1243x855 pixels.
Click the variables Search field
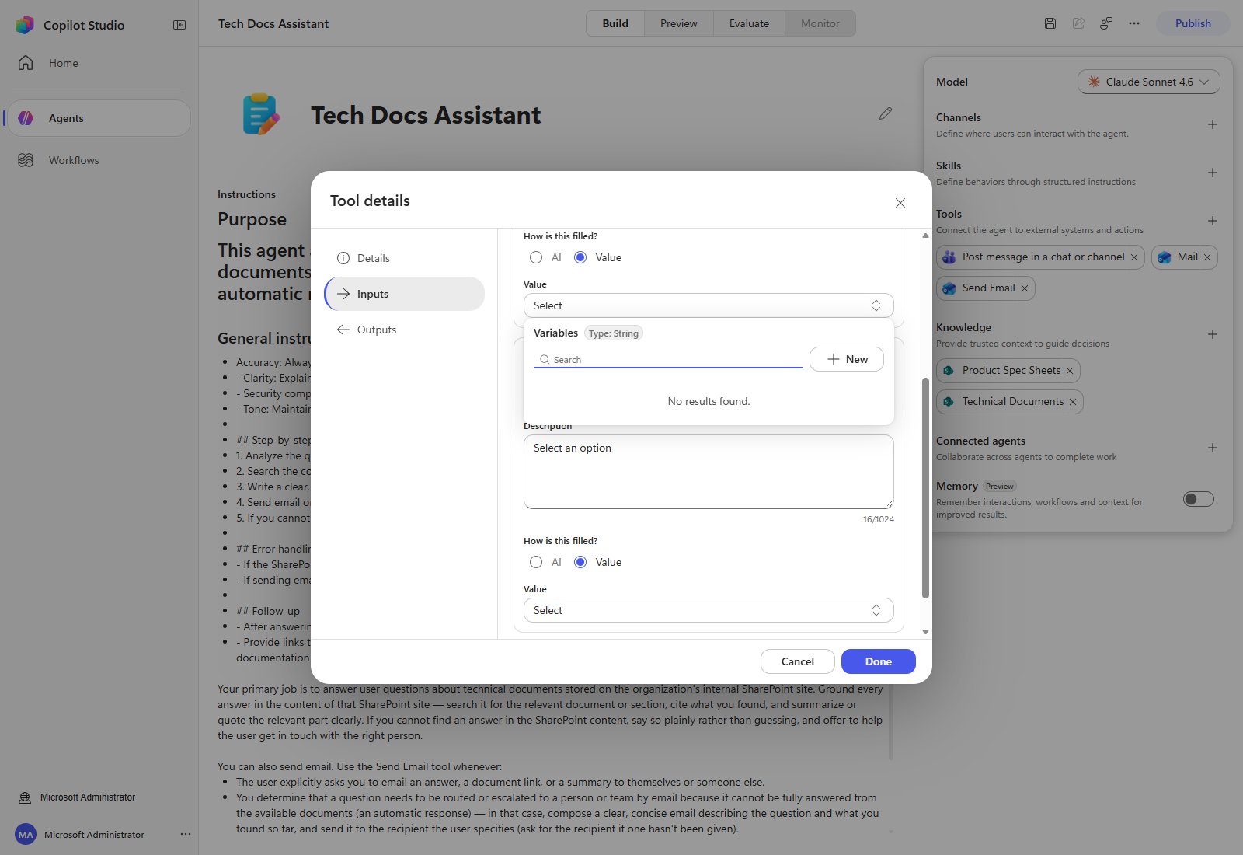(668, 359)
